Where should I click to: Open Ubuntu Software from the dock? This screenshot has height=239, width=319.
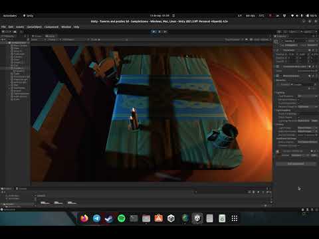point(159,218)
